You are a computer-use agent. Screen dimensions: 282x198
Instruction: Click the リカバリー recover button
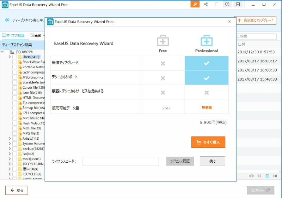[x=260, y=190]
